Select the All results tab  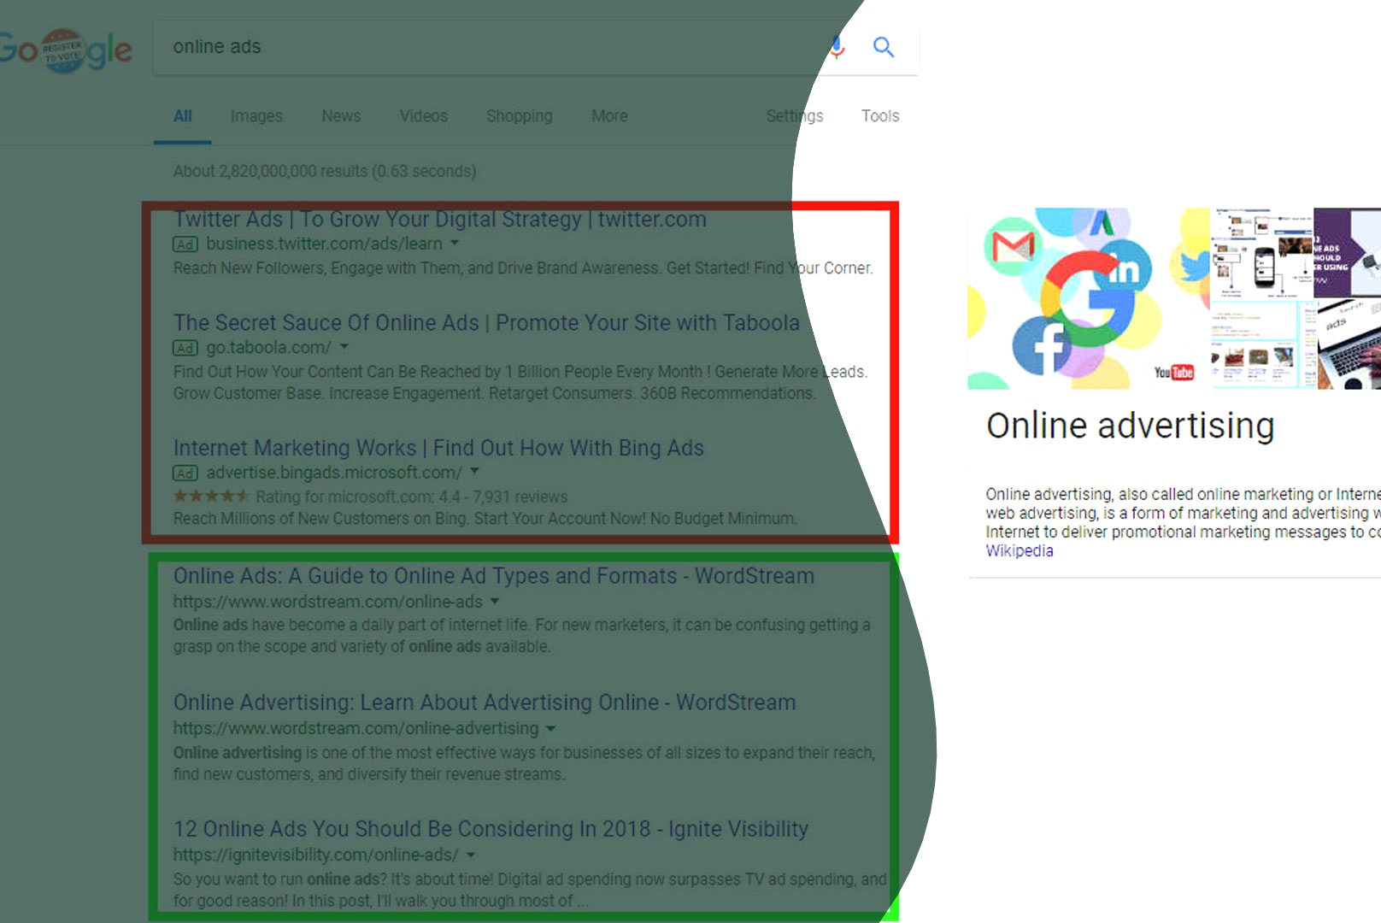coord(183,116)
